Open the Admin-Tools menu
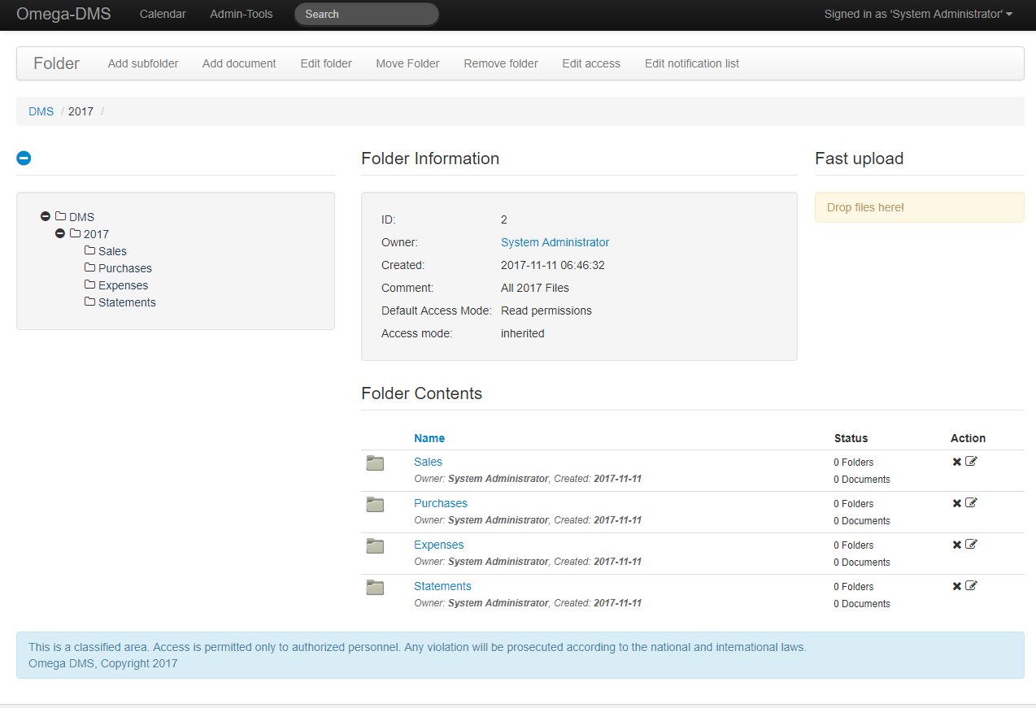This screenshot has width=1036, height=708. (x=242, y=14)
